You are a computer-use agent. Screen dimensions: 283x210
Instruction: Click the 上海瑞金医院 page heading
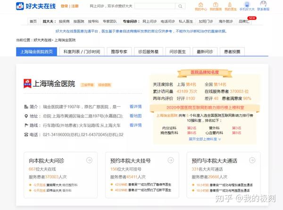tap(54, 84)
